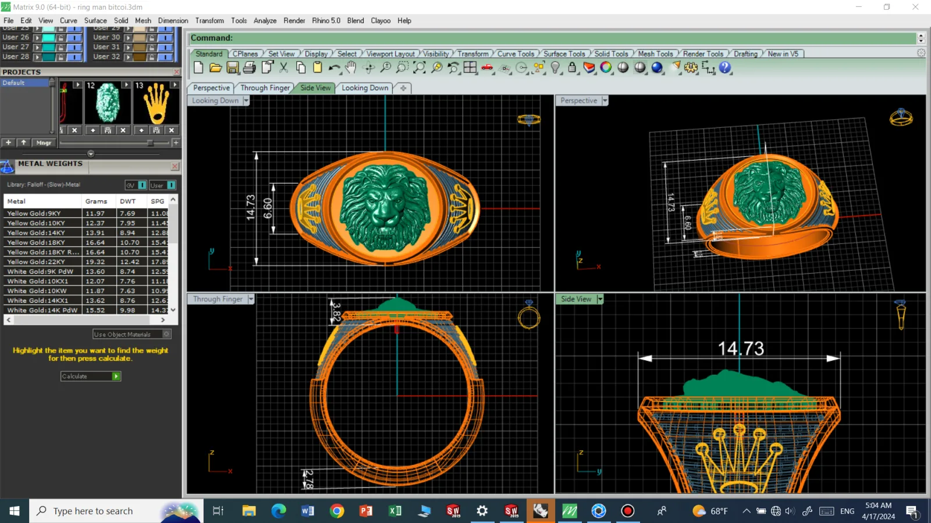931x523 pixels.
Task: Toggle lock on the User 27 layer
Action: click(x=61, y=47)
